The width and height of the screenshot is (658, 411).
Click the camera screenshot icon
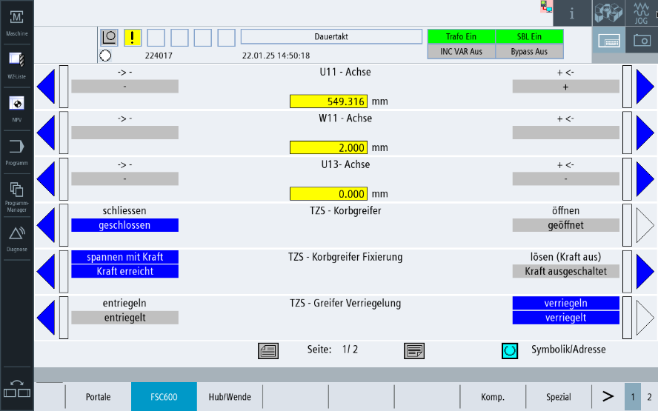pos(641,41)
